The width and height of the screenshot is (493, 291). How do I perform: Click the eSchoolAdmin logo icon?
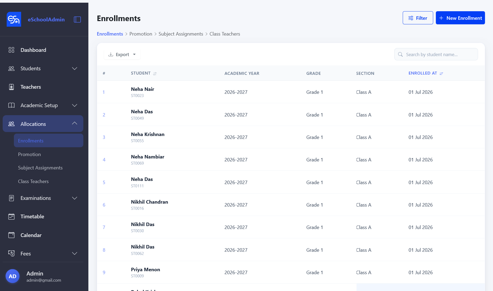coord(14,19)
